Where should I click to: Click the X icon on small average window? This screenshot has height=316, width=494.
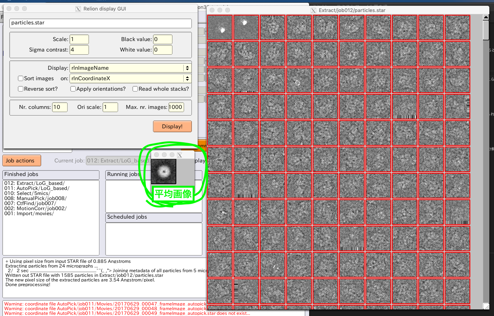click(180, 155)
